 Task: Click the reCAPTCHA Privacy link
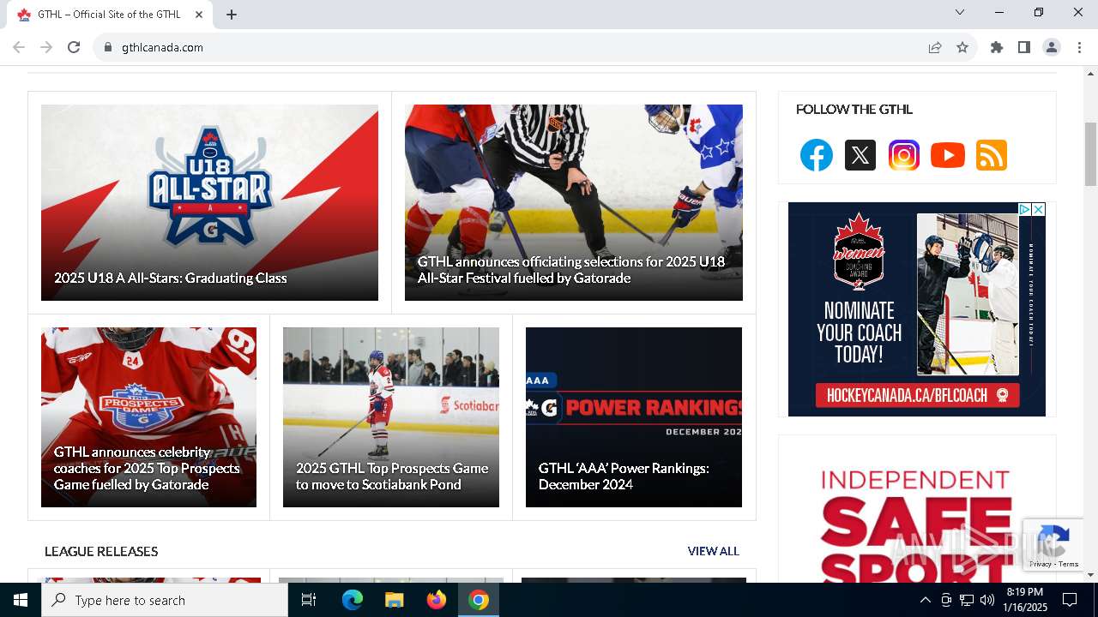[x=1041, y=564]
